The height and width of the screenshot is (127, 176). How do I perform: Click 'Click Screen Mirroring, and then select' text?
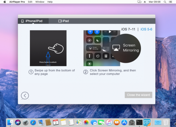pos(113,72)
